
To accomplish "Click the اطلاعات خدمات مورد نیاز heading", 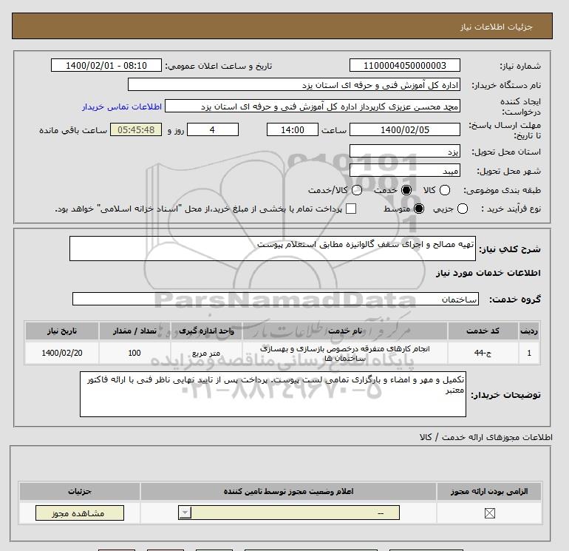I will (x=488, y=273).
